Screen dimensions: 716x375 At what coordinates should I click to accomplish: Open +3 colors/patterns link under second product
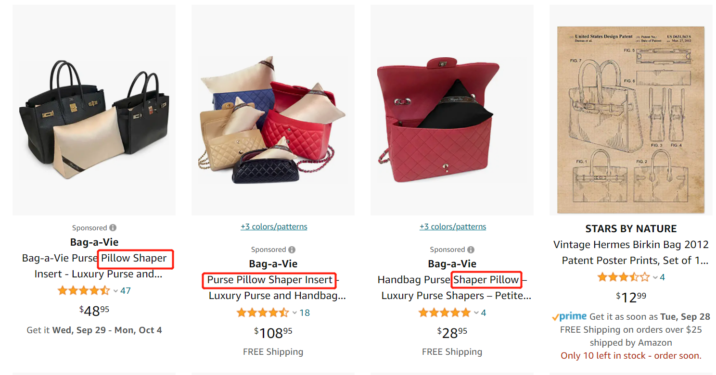[274, 226]
